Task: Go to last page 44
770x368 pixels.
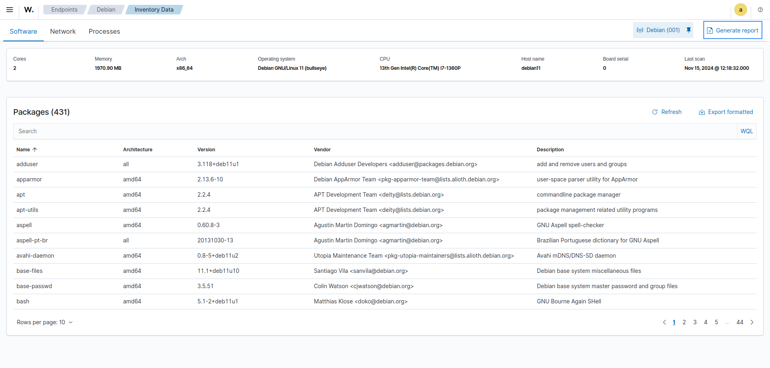Action: click(x=740, y=322)
